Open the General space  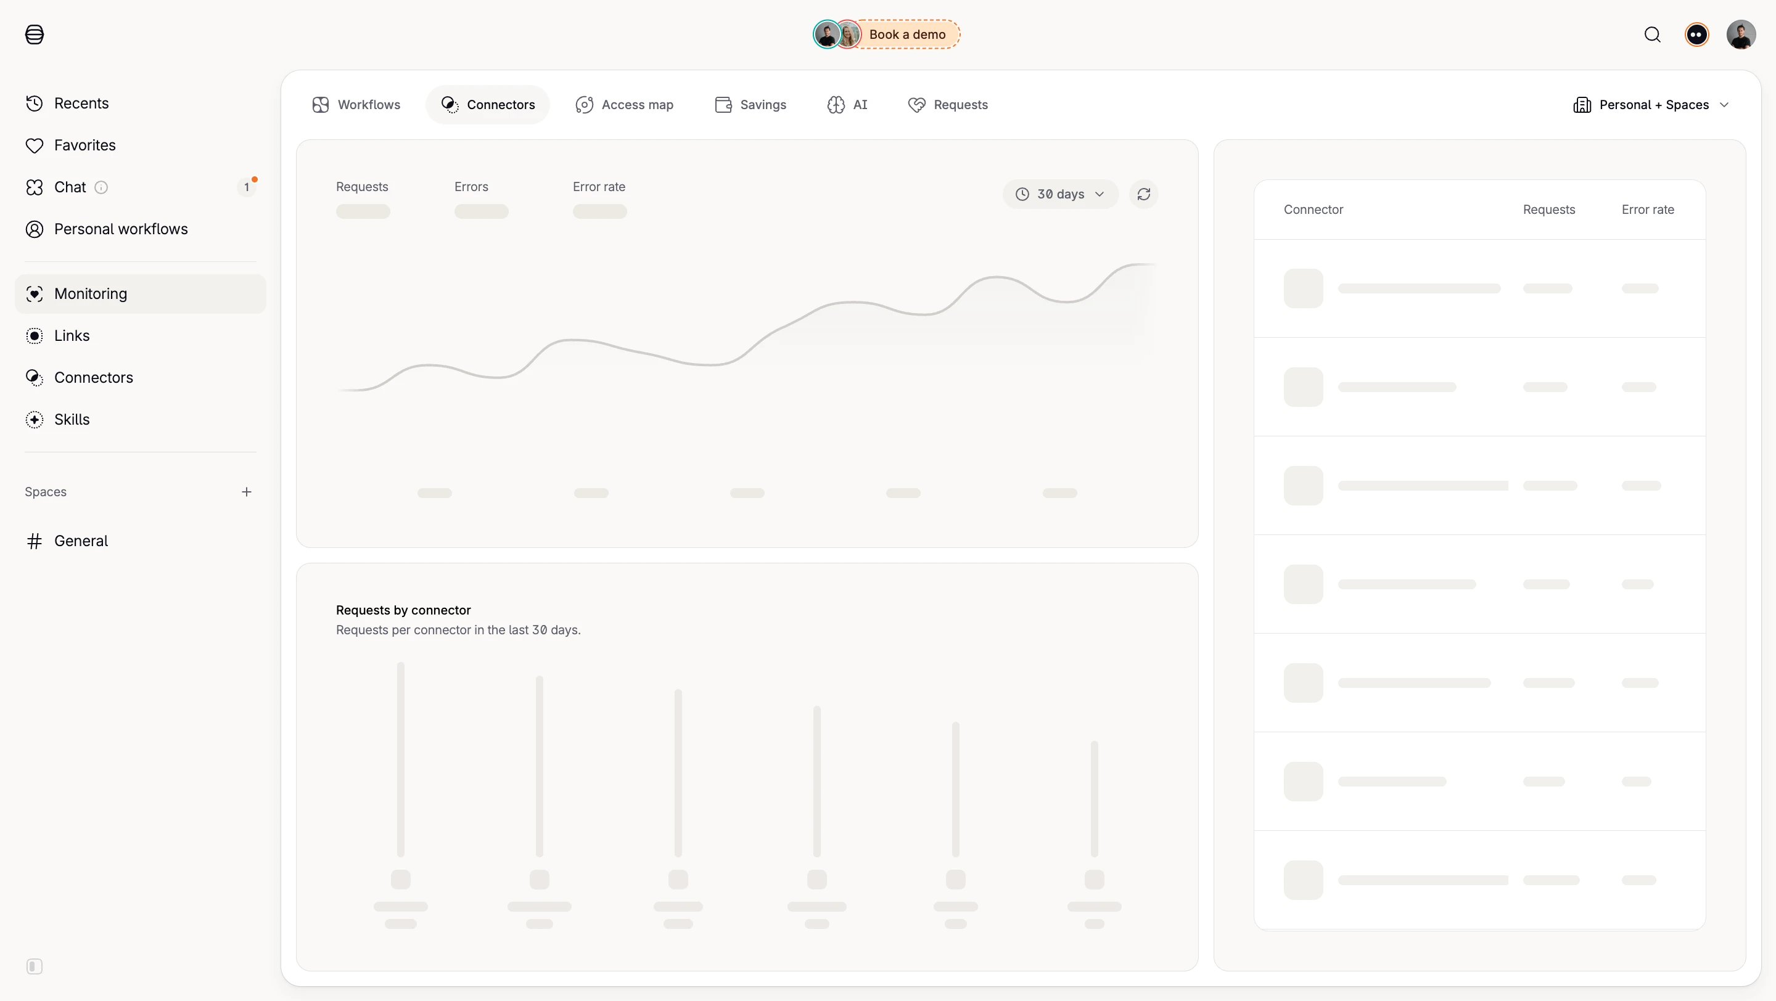click(140, 542)
